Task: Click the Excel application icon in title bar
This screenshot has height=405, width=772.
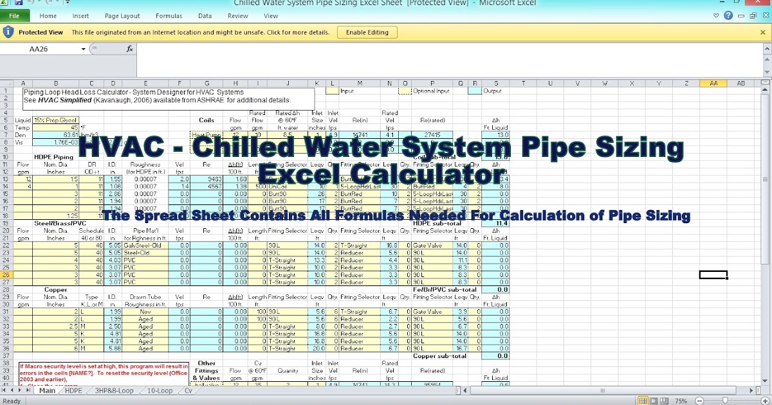Action: click(x=5, y=3)
